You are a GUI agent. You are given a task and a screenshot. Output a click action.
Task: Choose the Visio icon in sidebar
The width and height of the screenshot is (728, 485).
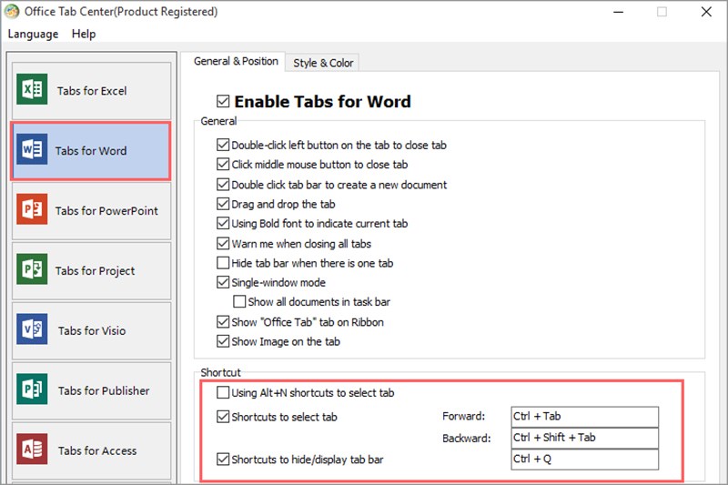(33, 331)
